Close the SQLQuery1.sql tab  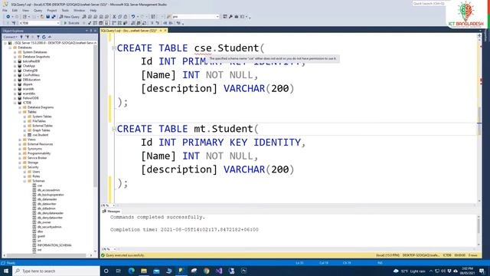165,31
